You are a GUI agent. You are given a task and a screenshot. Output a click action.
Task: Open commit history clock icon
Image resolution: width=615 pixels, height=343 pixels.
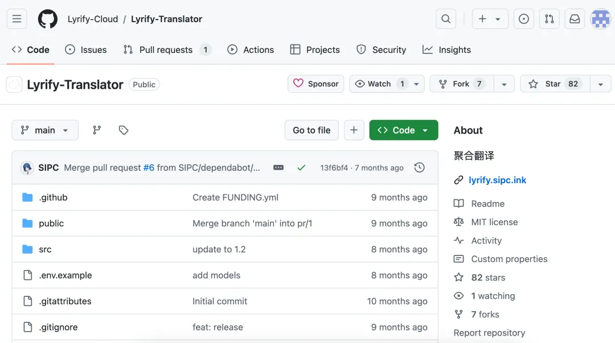419,168
